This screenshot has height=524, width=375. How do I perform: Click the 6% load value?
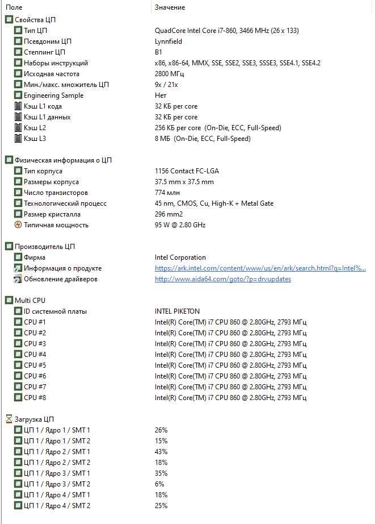pos(159,484)
